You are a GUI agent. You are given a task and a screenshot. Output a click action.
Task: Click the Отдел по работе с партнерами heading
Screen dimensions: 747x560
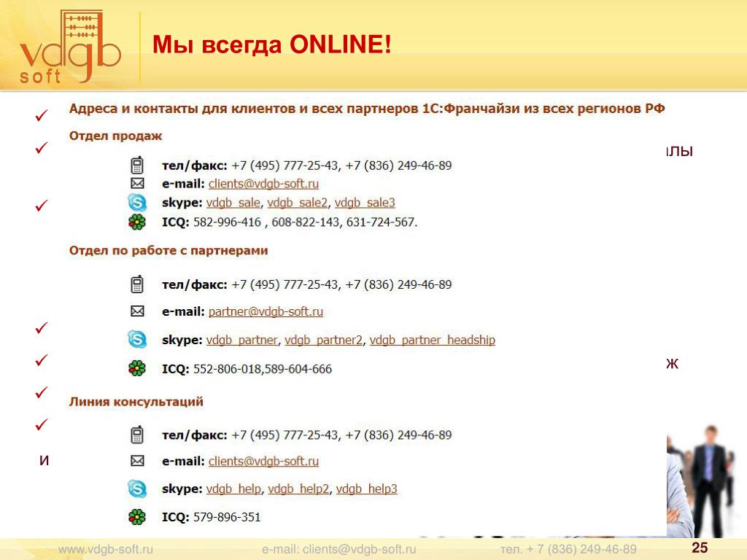169,251
